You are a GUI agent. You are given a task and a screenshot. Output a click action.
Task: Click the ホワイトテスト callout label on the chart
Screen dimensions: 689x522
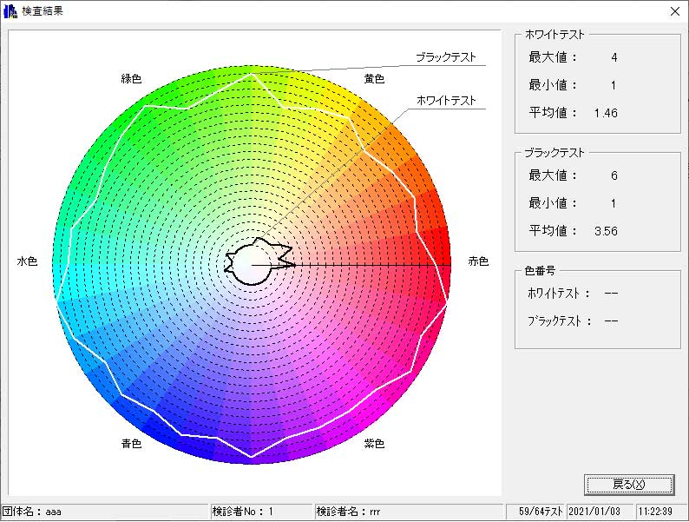445,100
